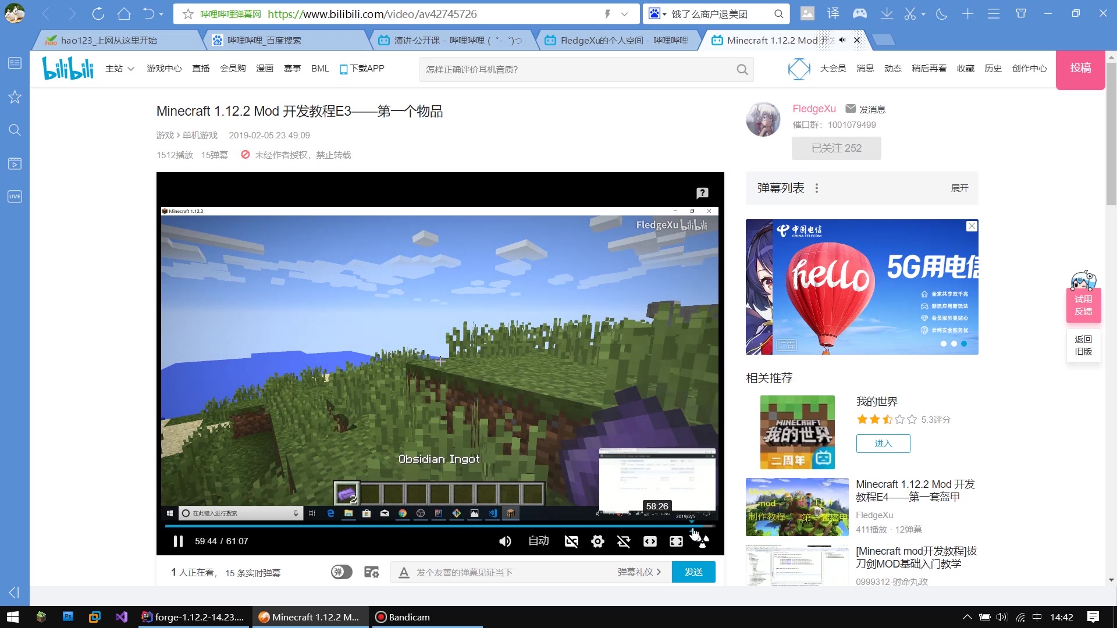Toggle the danmaku on/off switch
The width and height of the screenshot is (1117, 628).
pos(341,572)
